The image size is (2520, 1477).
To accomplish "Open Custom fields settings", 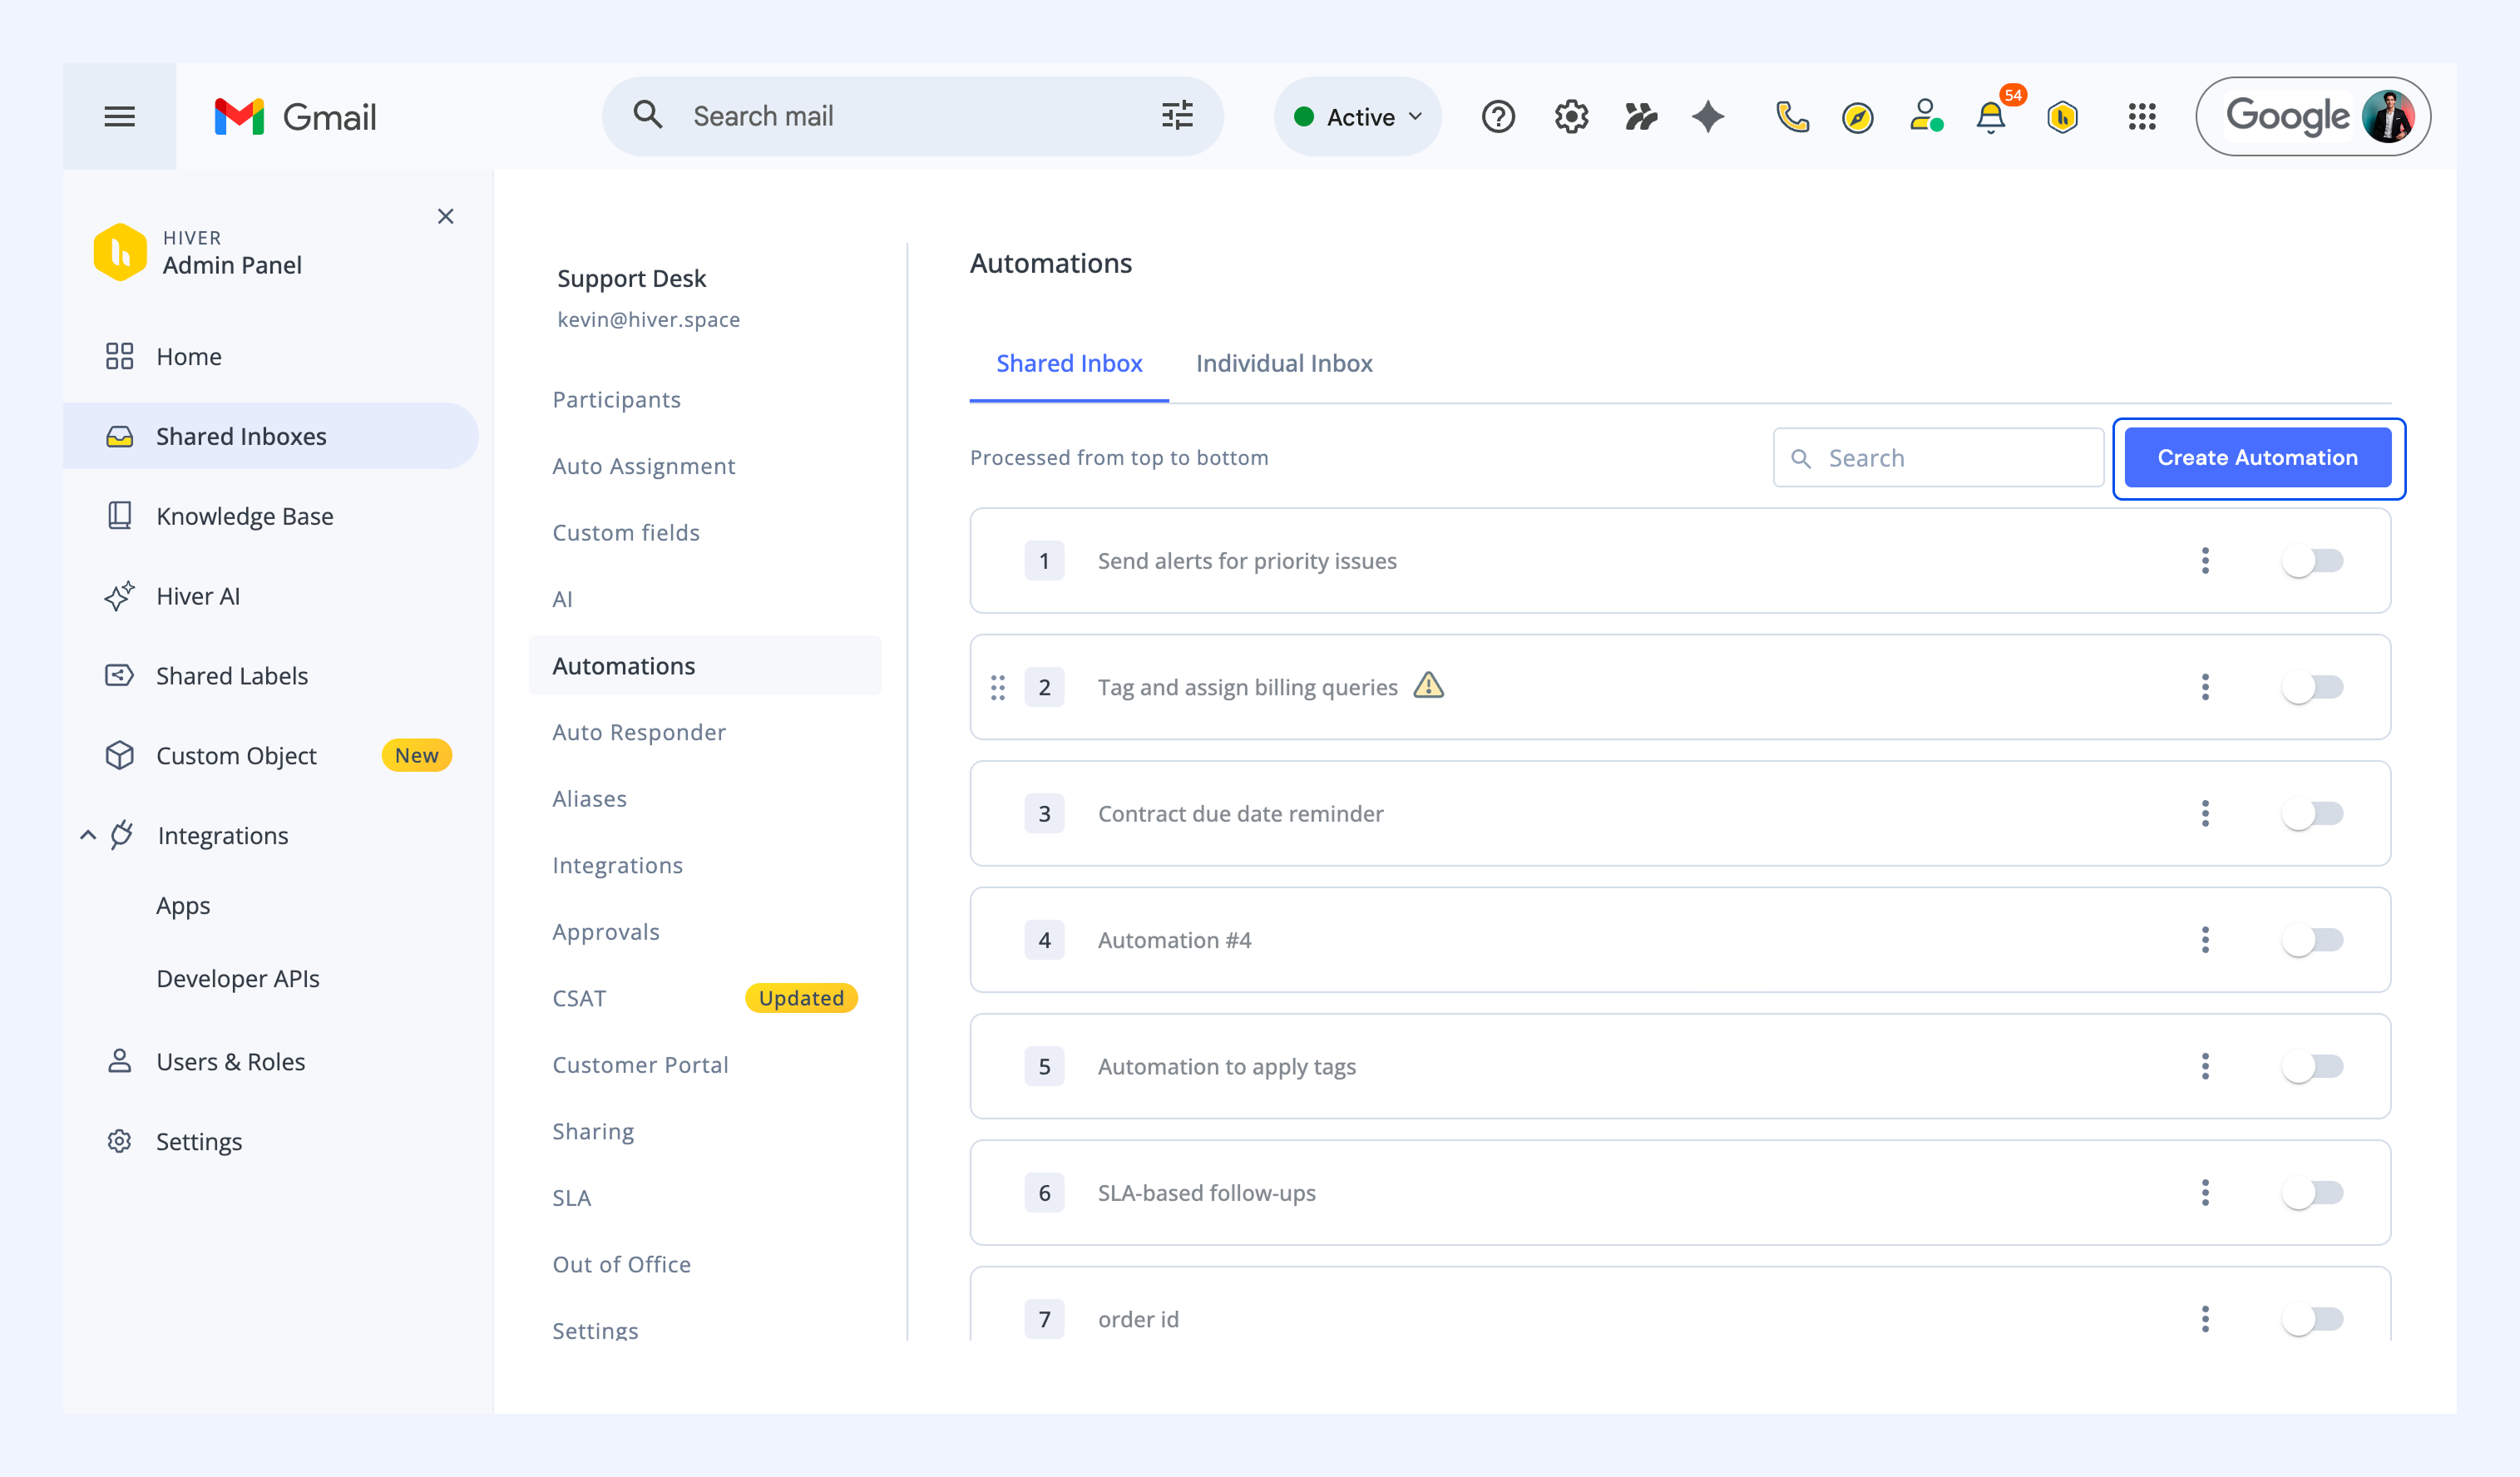I will click(x=626, y=533).
